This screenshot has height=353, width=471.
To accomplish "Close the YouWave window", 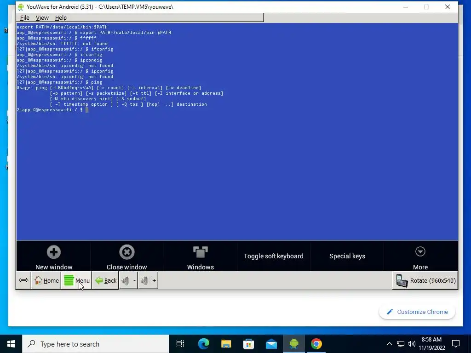I will 447,7.
